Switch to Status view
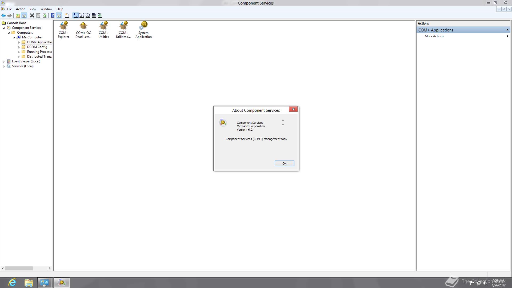The image size is (512, 288). pyautogui.click(x=100, y=15)
